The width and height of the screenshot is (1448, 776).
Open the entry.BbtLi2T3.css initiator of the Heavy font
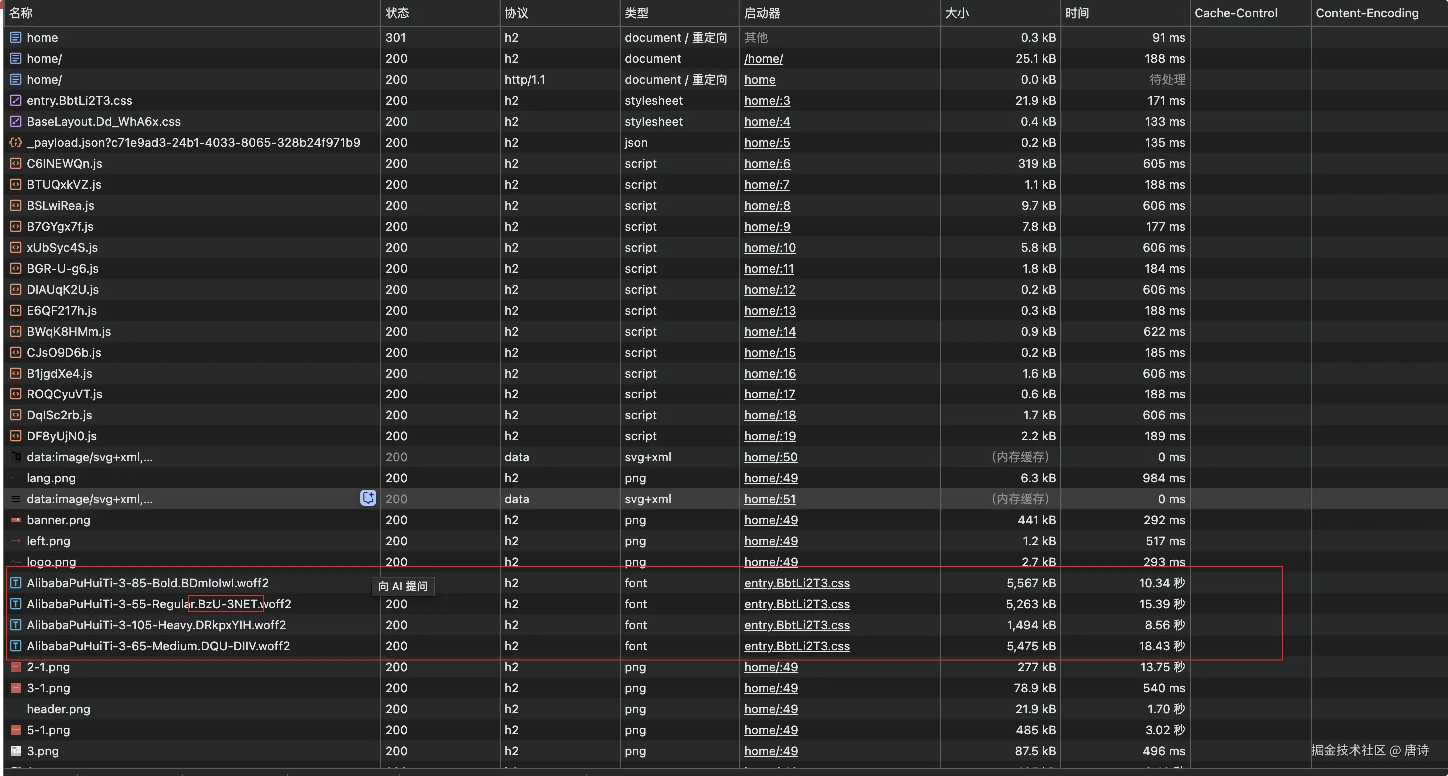[797, 625]
